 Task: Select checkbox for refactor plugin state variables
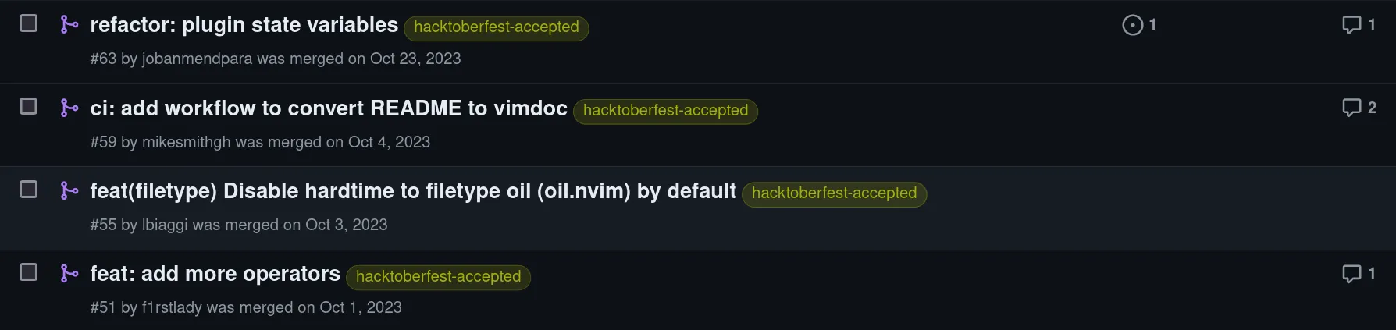[x=28, y=23]
